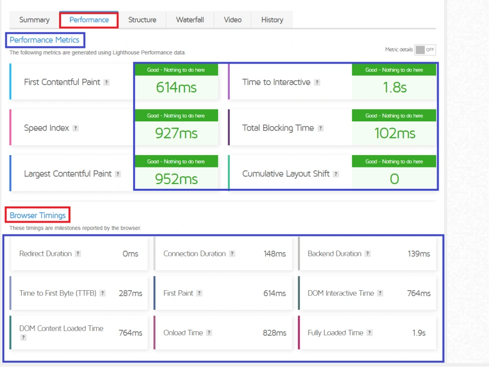Click help icon beside Backend Duration
The width and height of the screenshot is (489, 367).
click(368, 253)
